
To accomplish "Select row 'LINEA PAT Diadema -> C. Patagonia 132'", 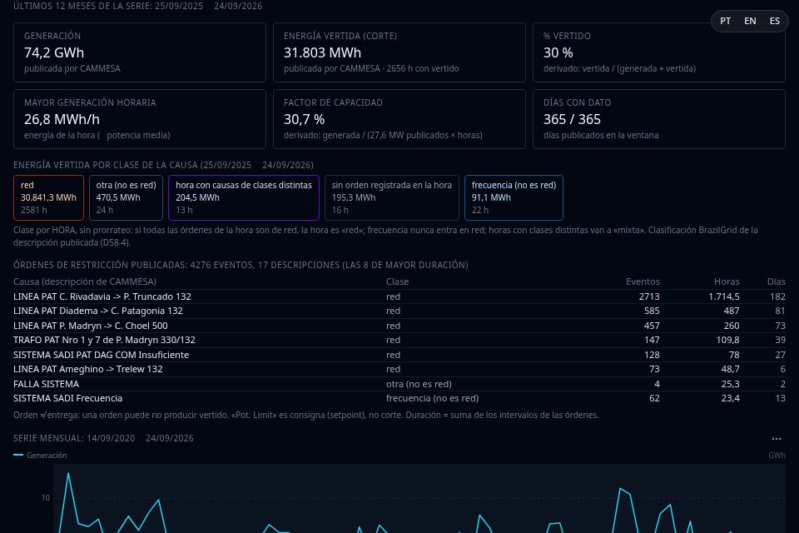I will click(399, 311).
